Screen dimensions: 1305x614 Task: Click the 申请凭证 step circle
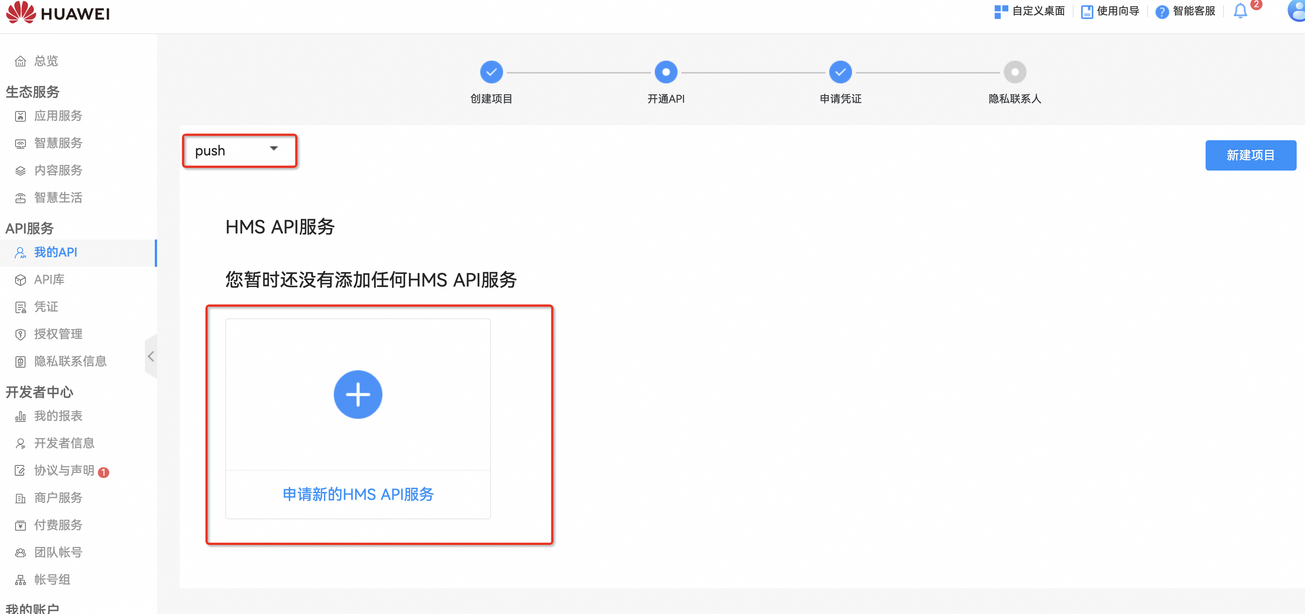[x=840, y=72]
